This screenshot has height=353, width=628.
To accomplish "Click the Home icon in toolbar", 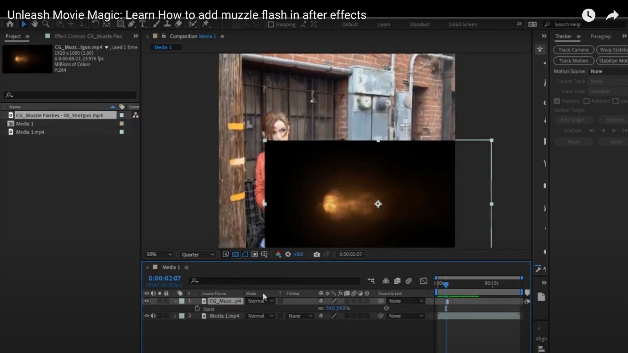I will coord(10,24).
